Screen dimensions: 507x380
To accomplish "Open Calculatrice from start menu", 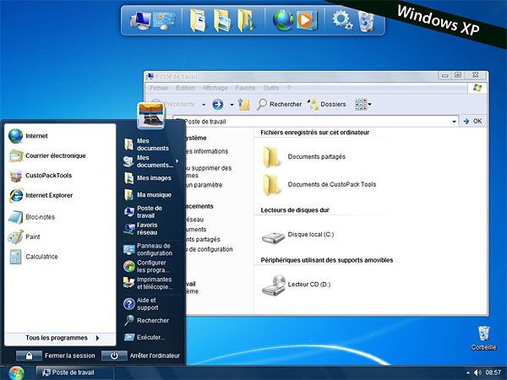I will click(60, 257).
